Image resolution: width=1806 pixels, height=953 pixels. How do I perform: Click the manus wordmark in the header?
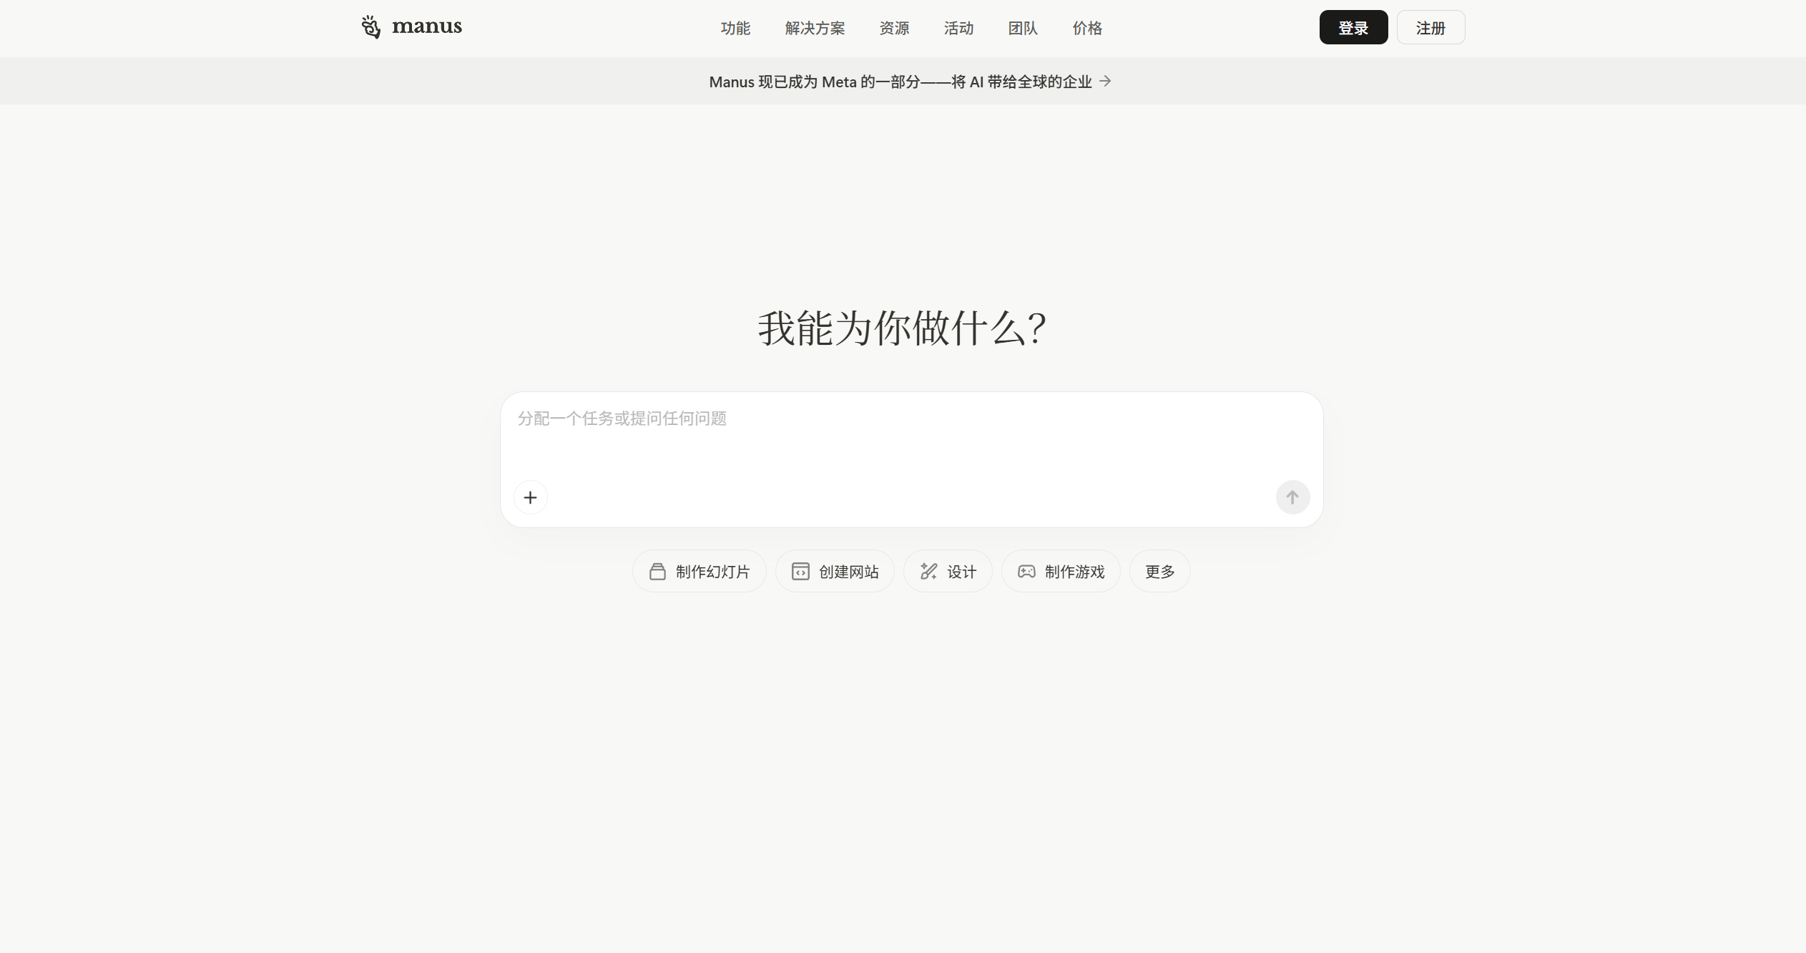[427, 27]
